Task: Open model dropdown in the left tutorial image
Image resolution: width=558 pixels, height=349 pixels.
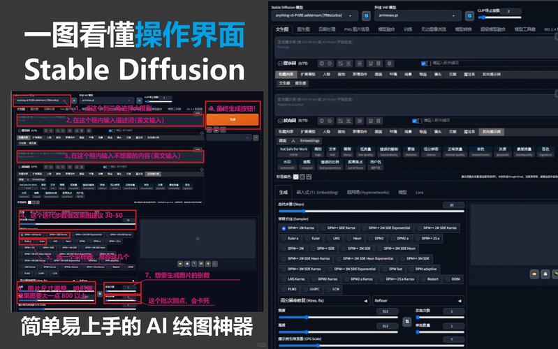Action: point(42,101)
